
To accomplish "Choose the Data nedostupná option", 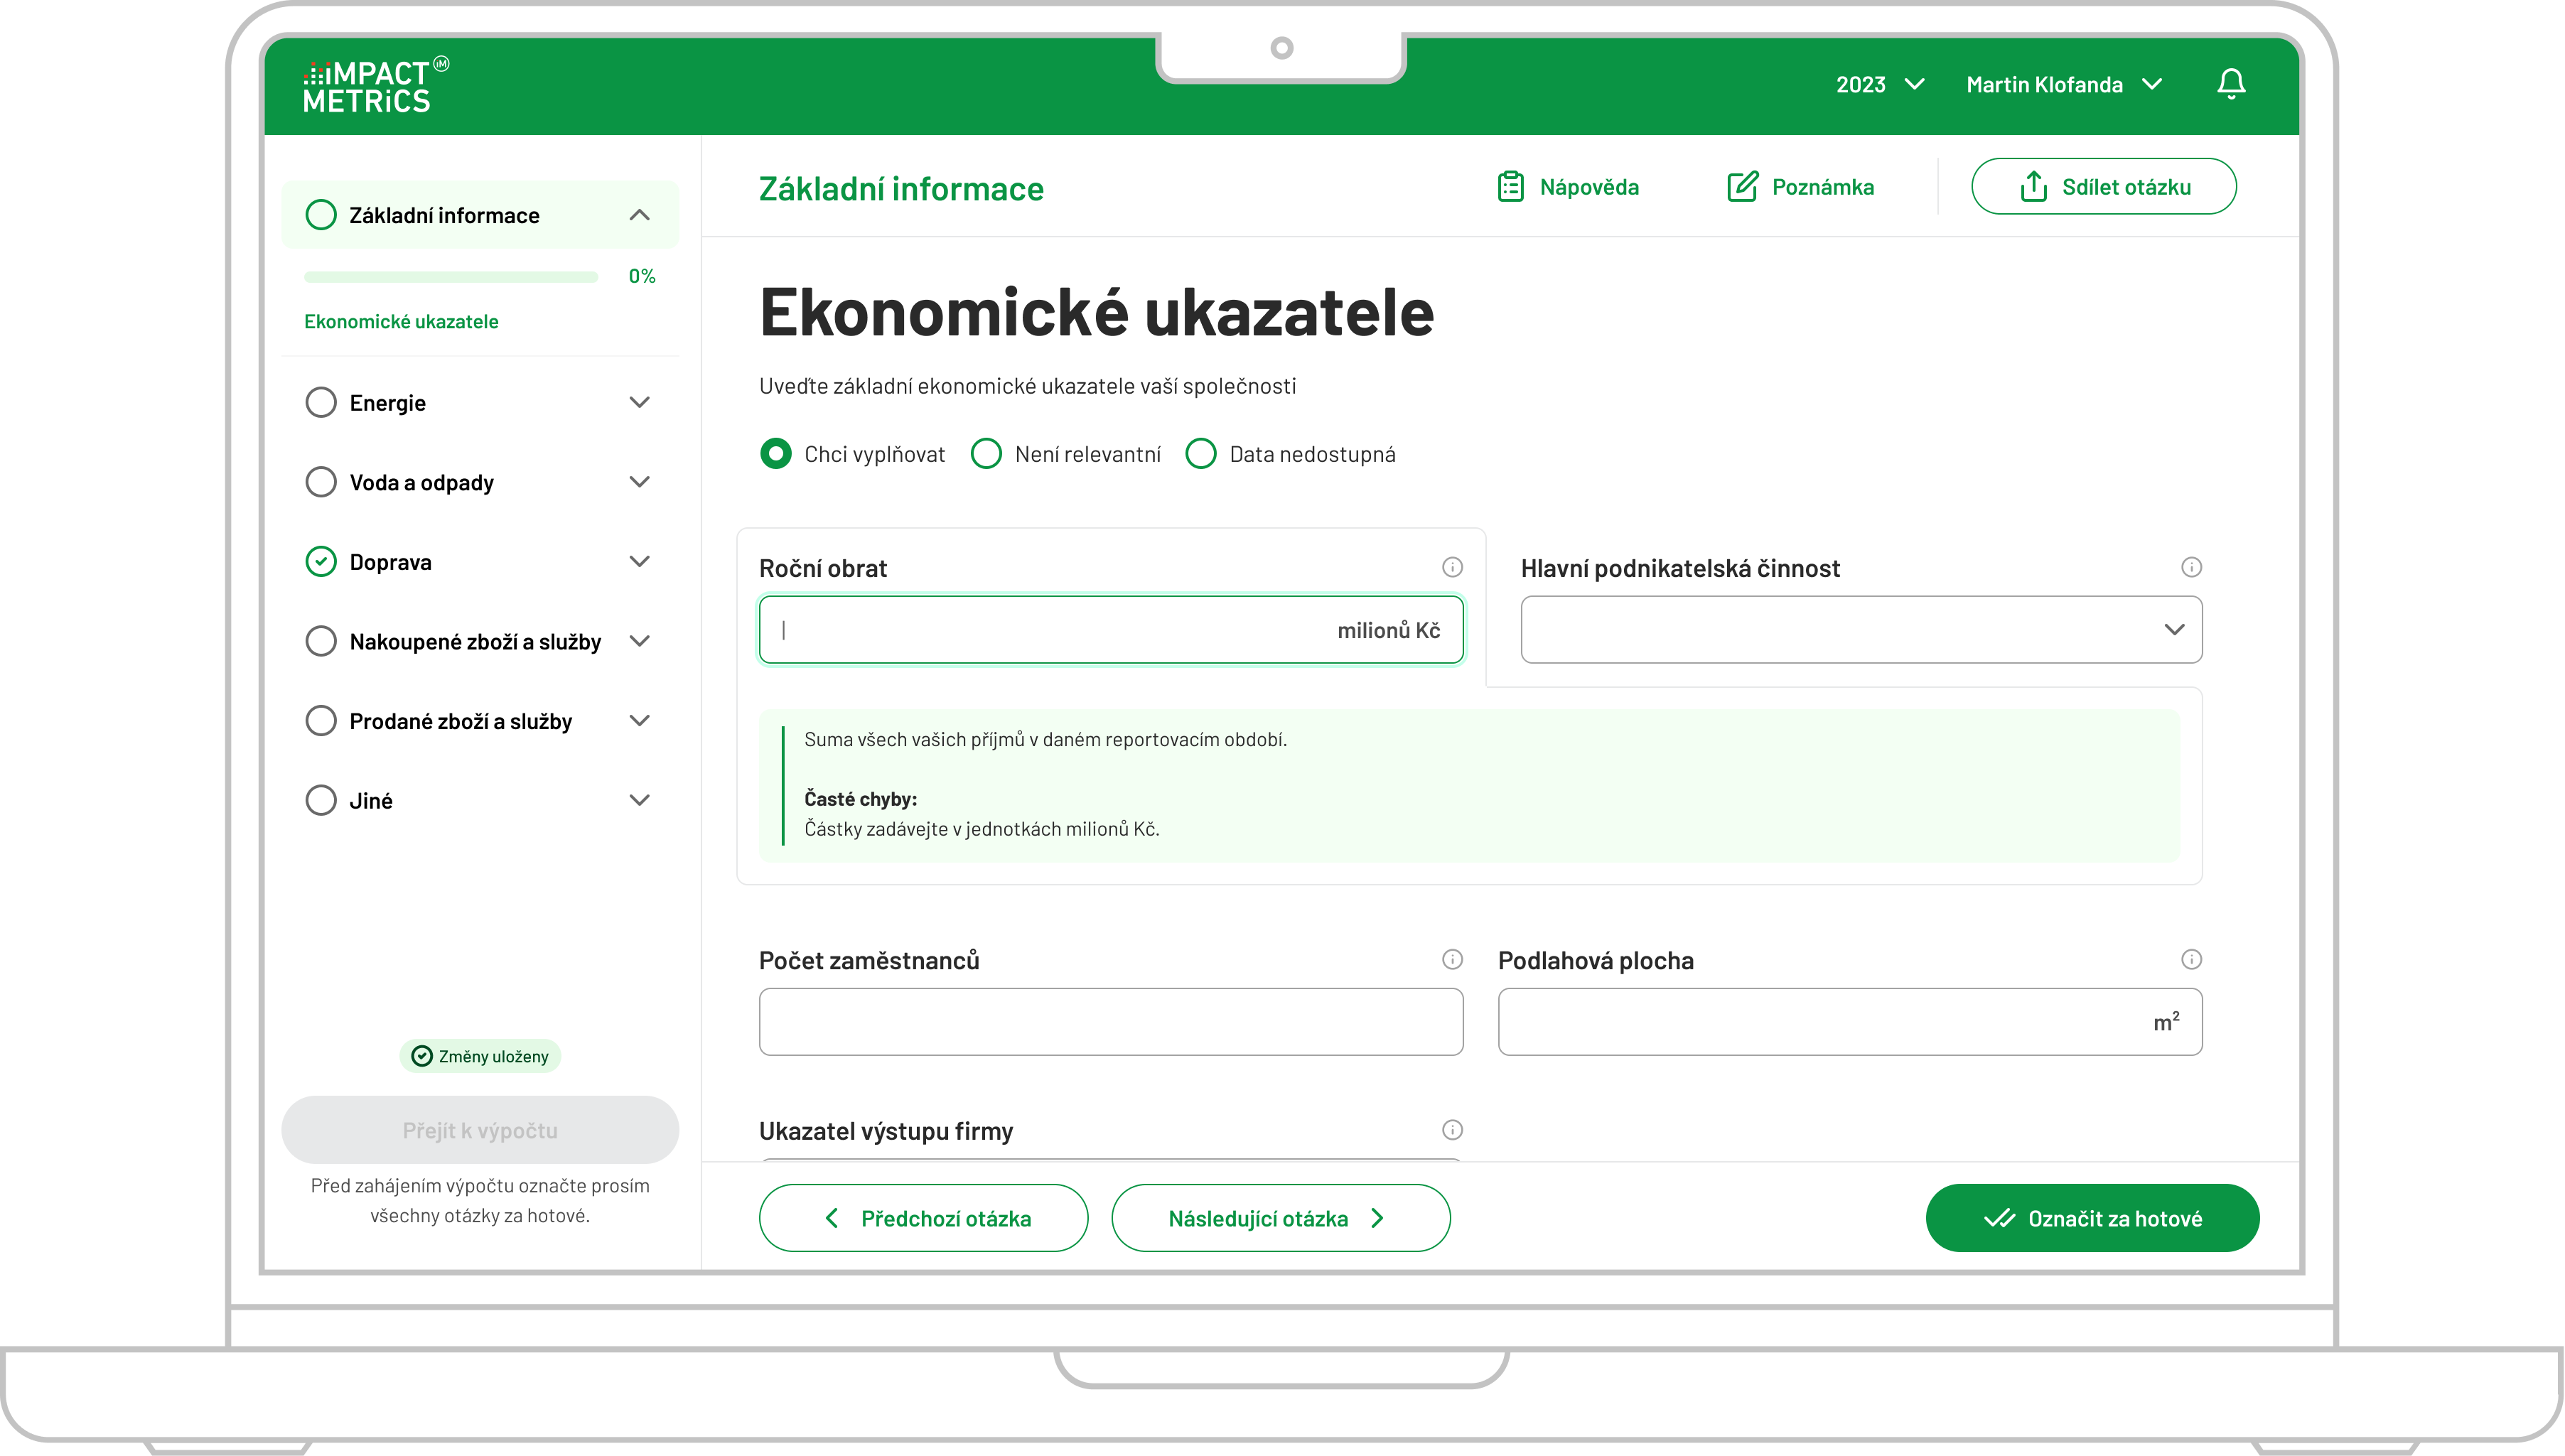I will (x=1201, y=453).
